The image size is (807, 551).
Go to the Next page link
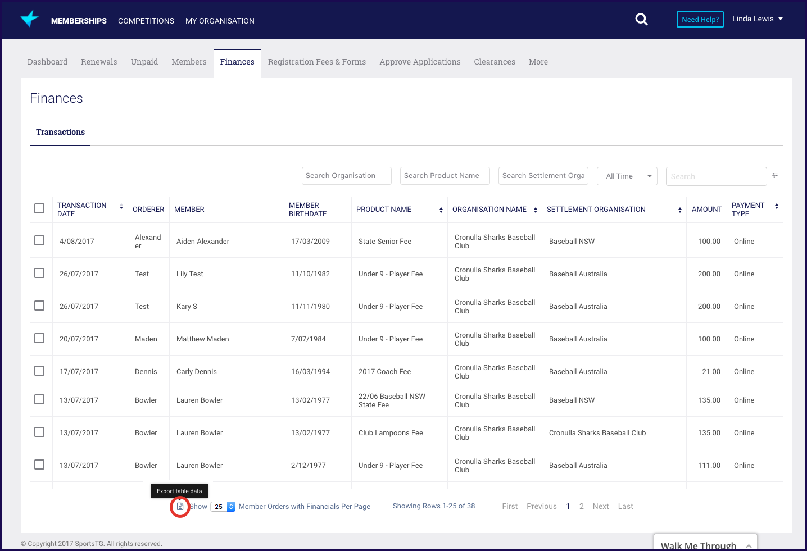click(x=601, y=506)
